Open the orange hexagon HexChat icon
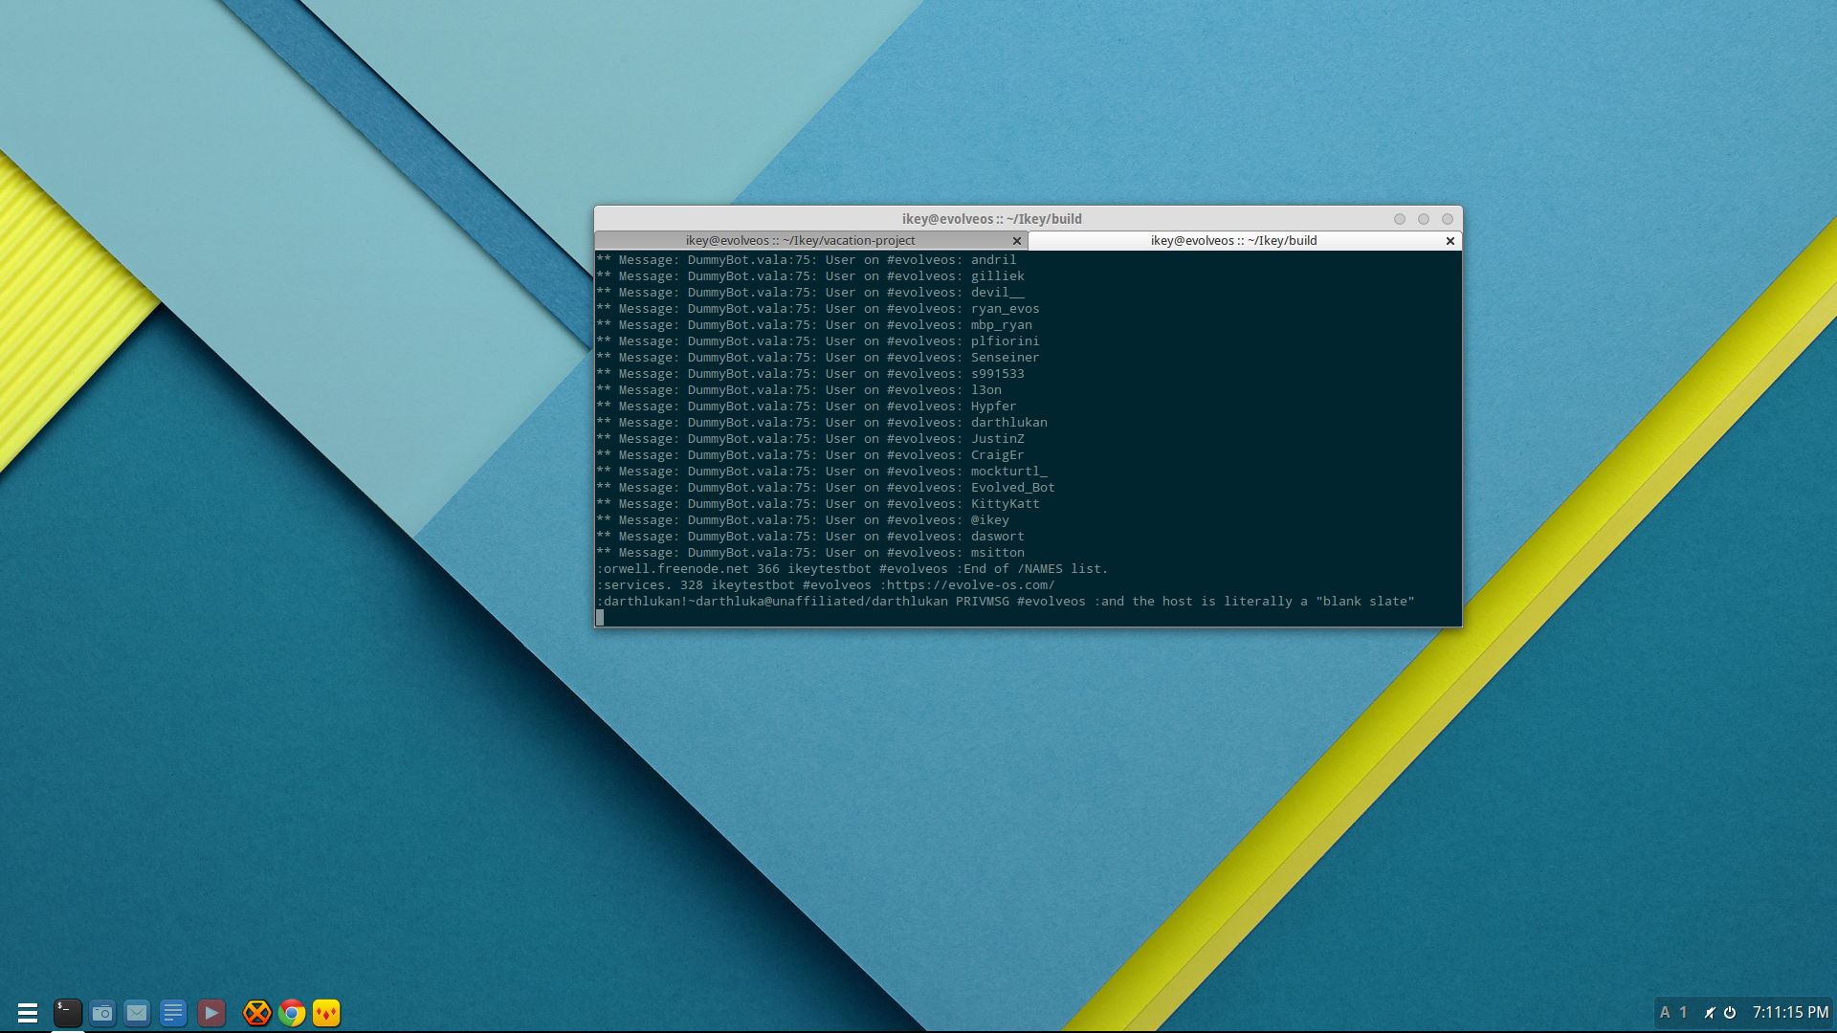1837x1033 pixels. [x=256, y=1013]
